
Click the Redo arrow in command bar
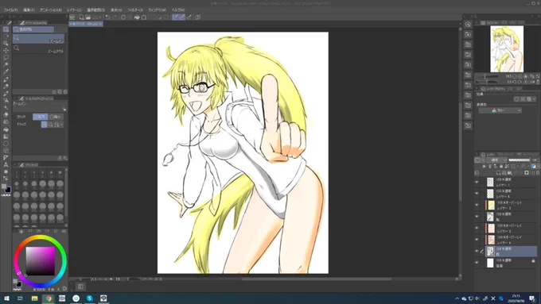pyautogui.click(x=115, y=17)
